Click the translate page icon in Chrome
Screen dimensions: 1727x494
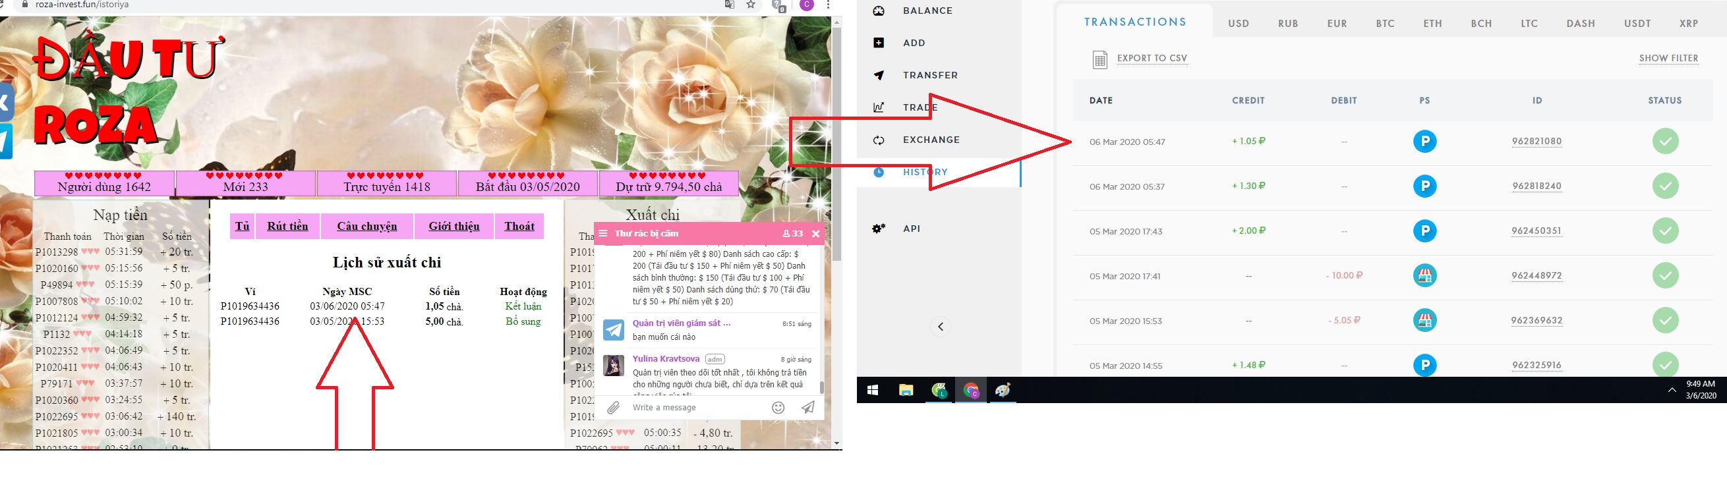(x=730, y=5)
